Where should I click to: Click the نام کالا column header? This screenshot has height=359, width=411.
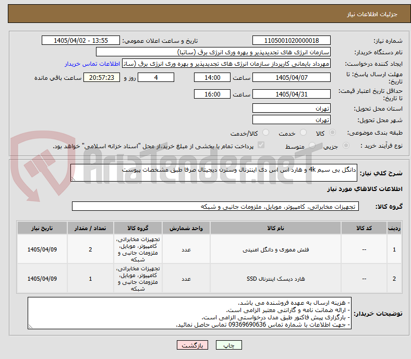(275, 228)
